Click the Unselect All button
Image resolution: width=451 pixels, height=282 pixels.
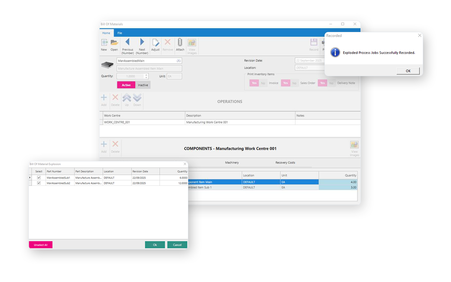[41, 245]
